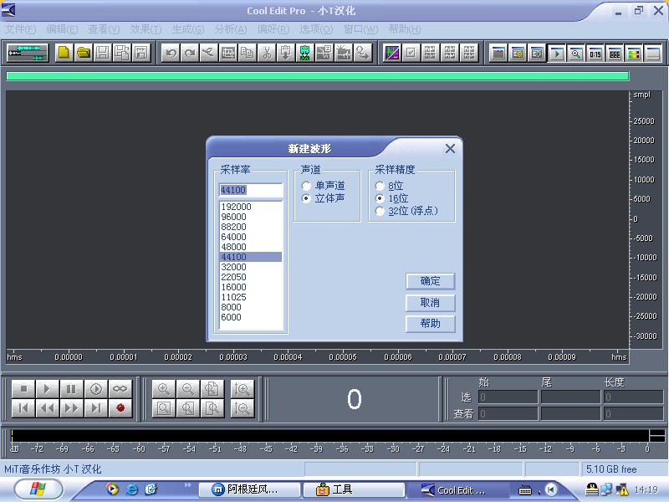Click the transport window toolbar icon

[557, 54]
